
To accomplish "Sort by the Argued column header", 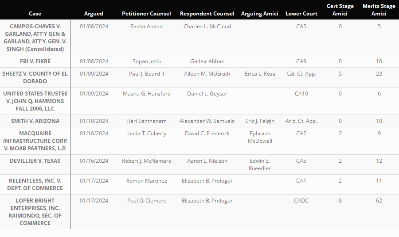I will coord(94,14).
